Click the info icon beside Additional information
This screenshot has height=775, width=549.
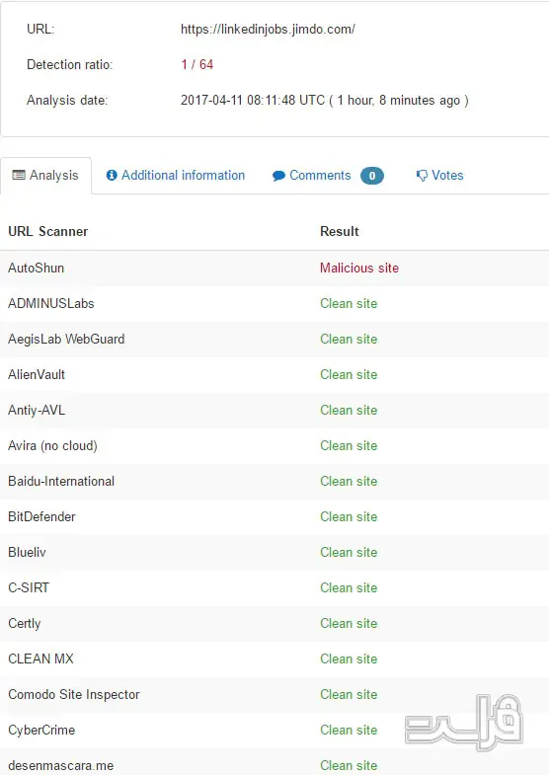coord(112,176)
